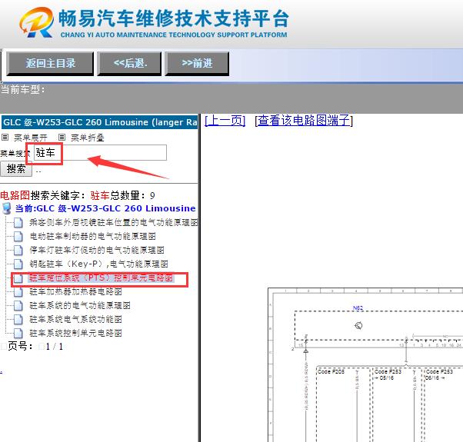Screen dimensions: 463x442
Task: Open 停车灯驻车灯促动的电气功能原理图
Action: 97,251
